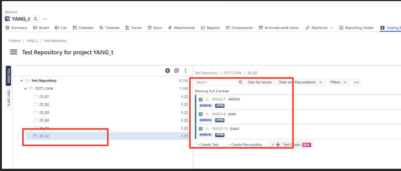
Task: Click the test type icon on YANG3-10
Action: 201,129
